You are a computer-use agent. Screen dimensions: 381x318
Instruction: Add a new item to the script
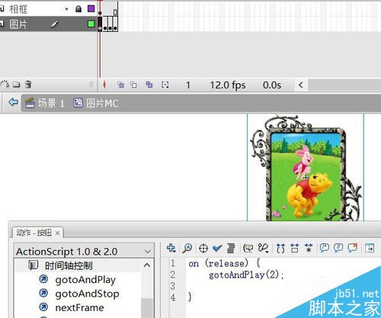pos(171,248)
